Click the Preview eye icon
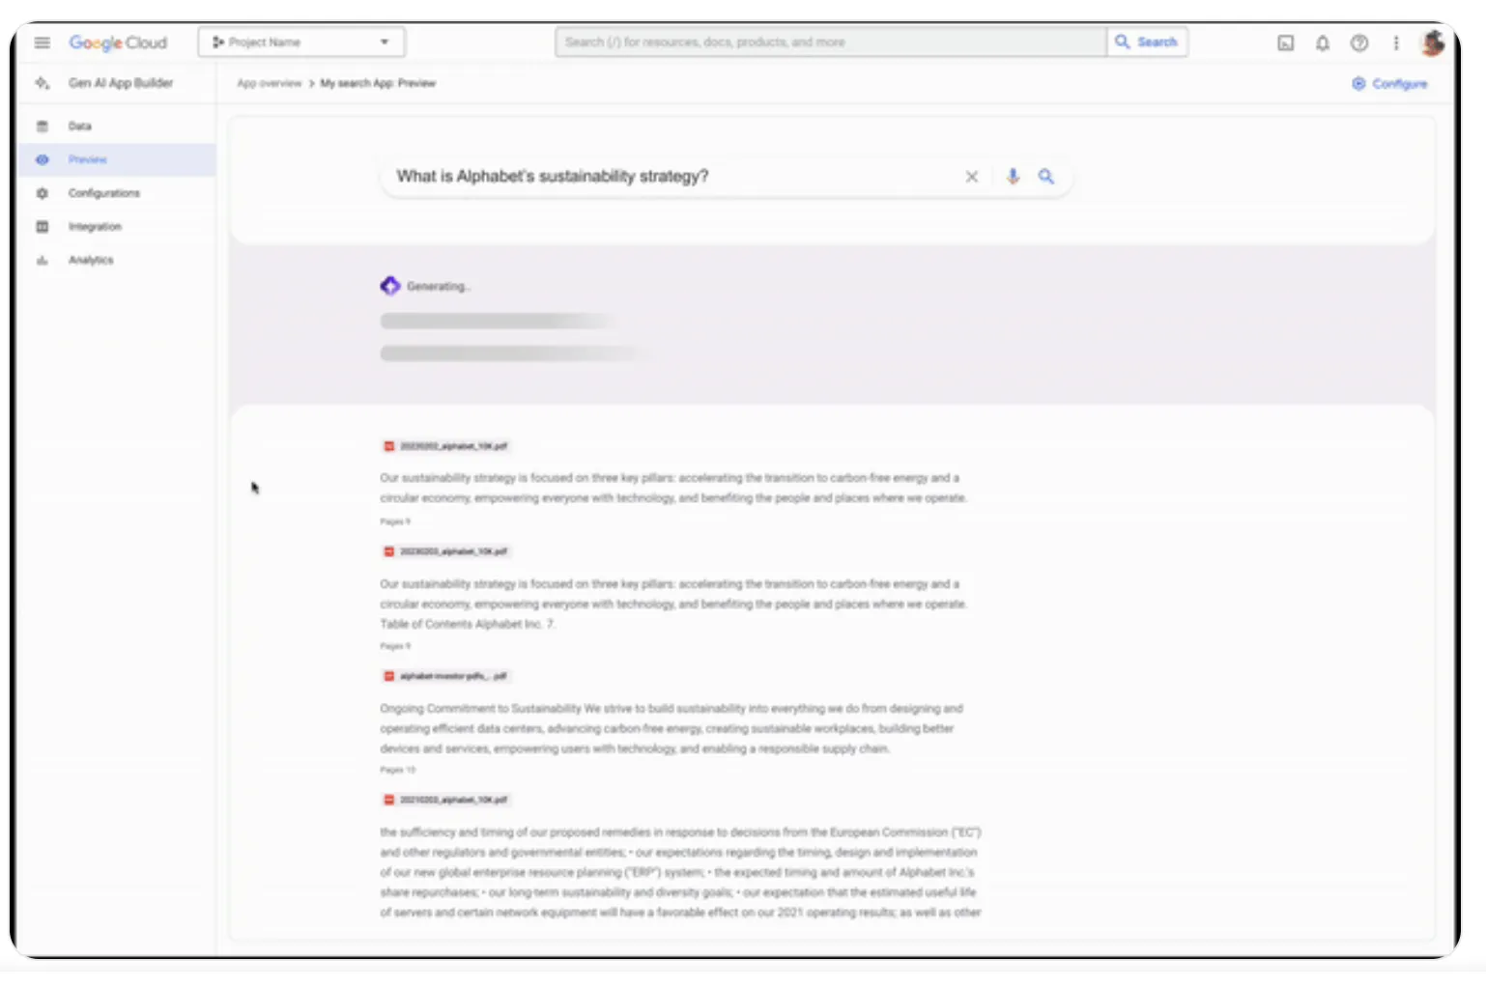 [42, 159]
